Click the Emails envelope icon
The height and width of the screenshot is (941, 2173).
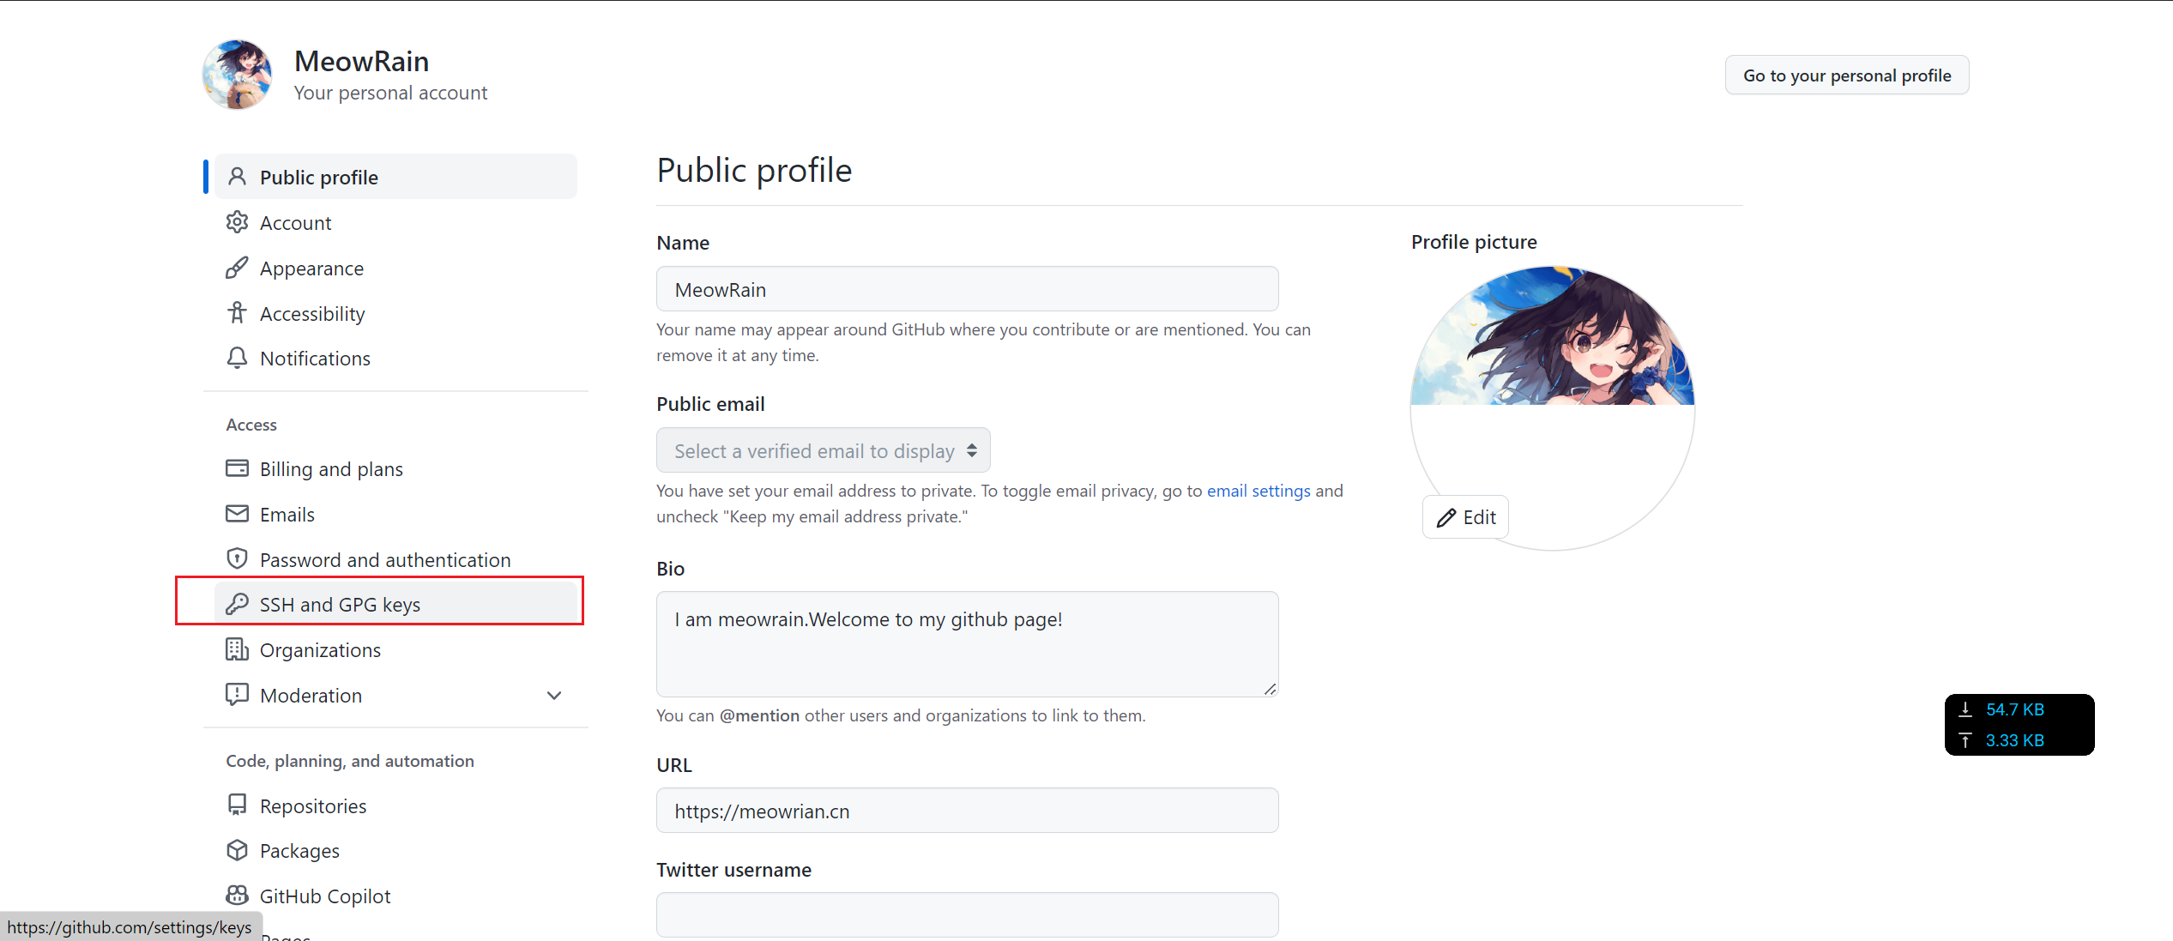coord(237,514)
